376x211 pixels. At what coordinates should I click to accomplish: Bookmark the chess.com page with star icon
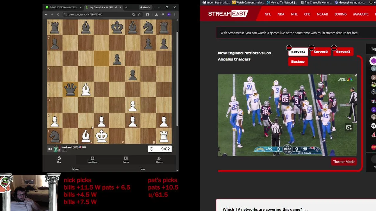point(139,14)
